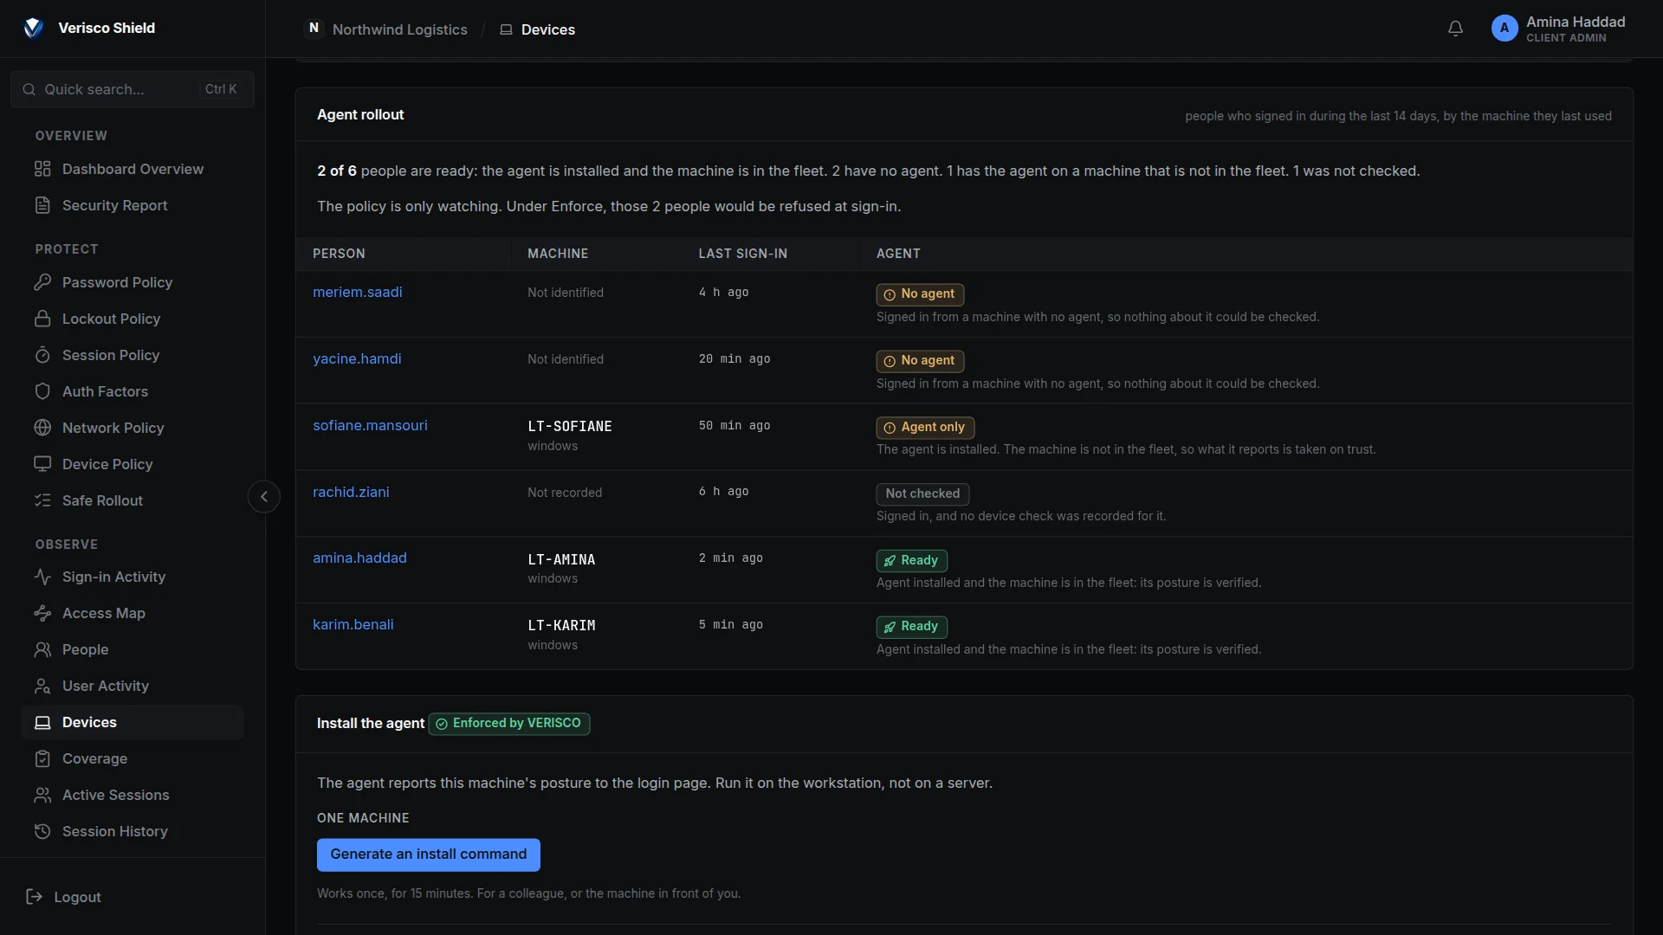Collapse the sidebar with the chevron button
This screenshot has width=1663, height=935.
264,497
